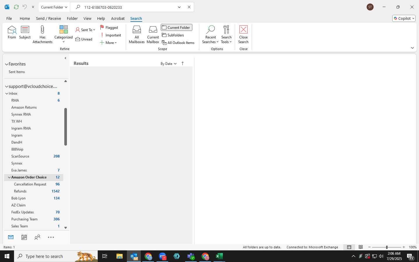The height and width of the screenshot is (262, 419).
Task: Click the zoom in plus button
Action: 404,247
